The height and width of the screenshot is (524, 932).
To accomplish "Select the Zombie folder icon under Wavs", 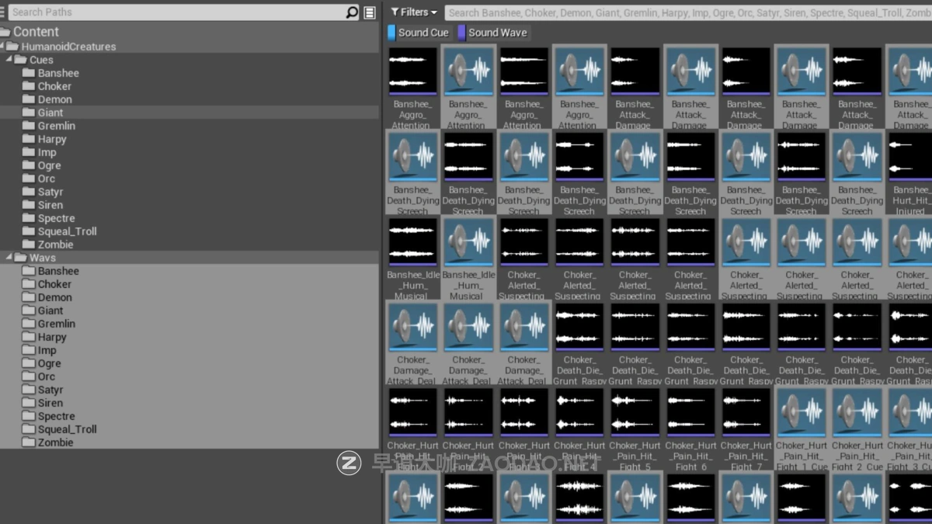I will [x=29, y=442].
